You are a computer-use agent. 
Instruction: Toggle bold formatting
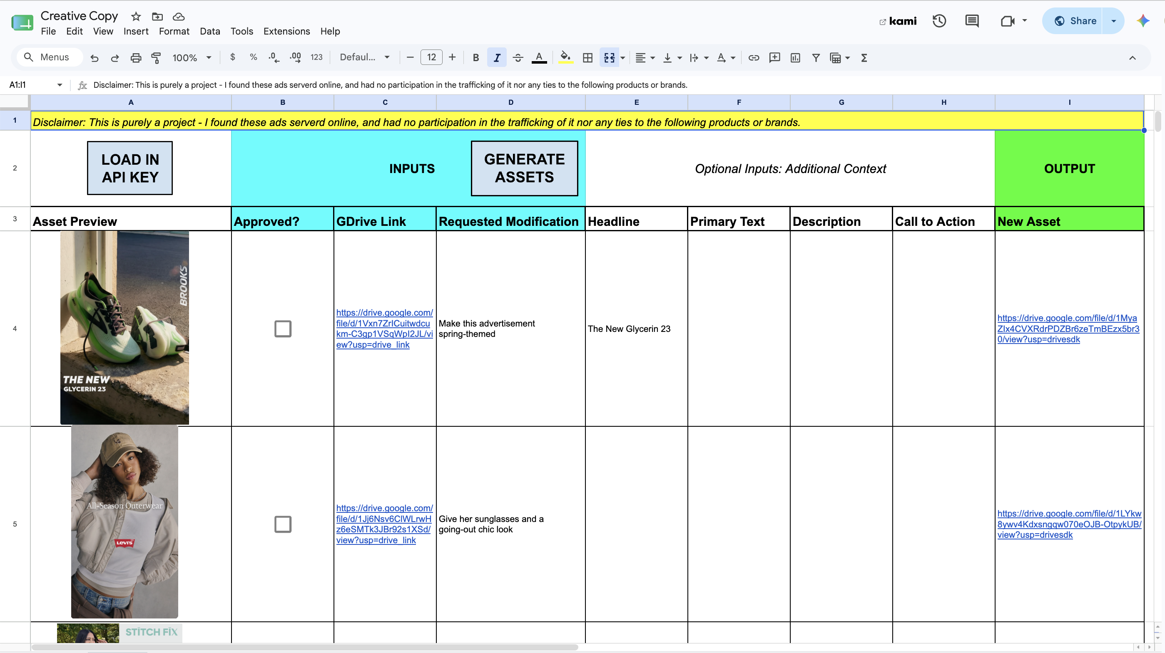pyautogui.click(x=476, y=58)
